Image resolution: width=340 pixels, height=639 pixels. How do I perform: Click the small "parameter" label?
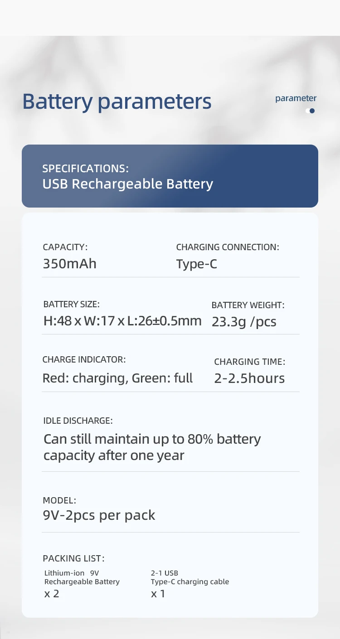(x=296, y=98)
